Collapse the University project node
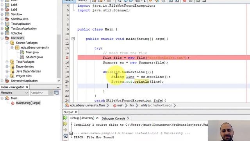This screenshot has width=250, height=141. pyautogui.click(x=2, y=38)
